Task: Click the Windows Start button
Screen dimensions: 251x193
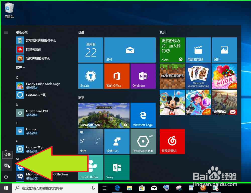Action: click(x=6, y=188)
